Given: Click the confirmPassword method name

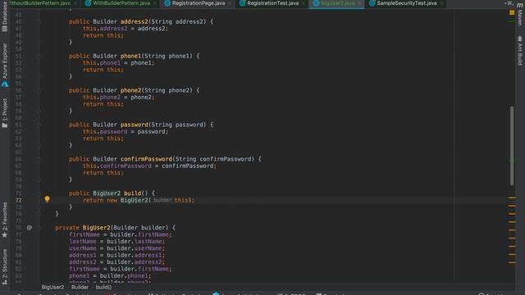Looking at the screenshot, I should coord(146,159).
